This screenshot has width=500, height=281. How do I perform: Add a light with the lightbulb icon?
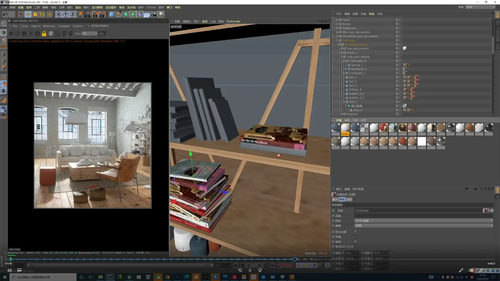(161, 14)
